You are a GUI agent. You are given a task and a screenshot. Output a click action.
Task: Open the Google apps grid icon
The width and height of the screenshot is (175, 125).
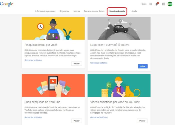tap(150, 4)
